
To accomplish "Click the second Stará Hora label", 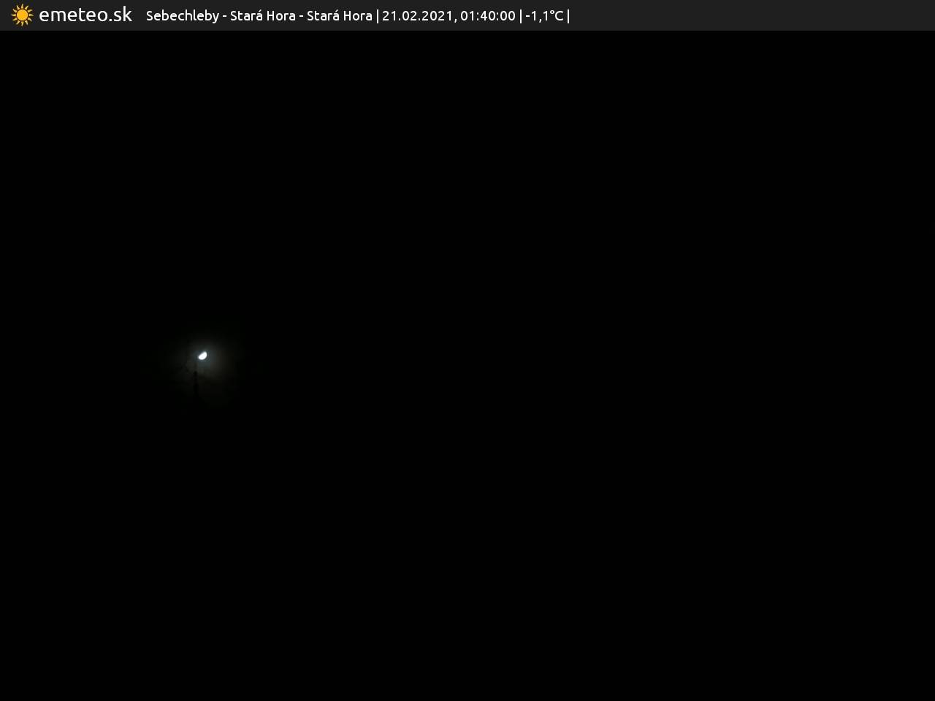I will coord(339,16).
